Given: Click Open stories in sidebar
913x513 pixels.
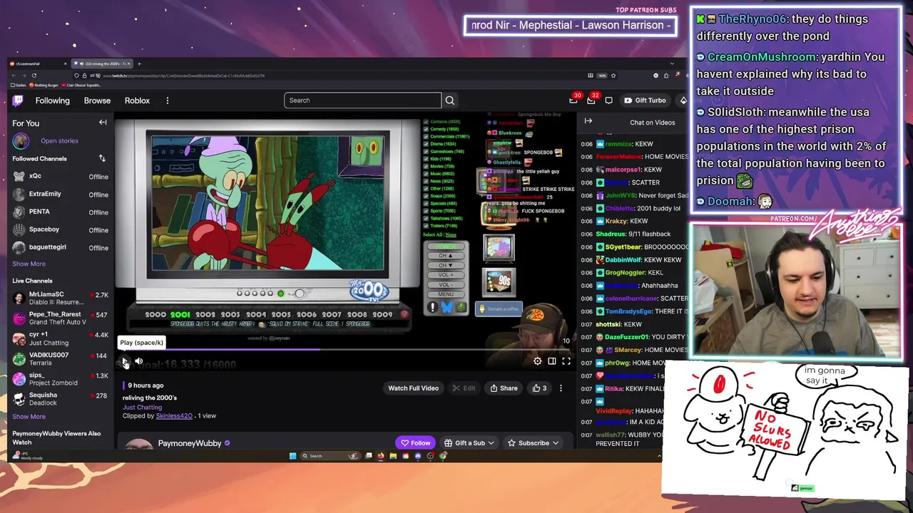Looking at the screenshot, I should point(59,141).
